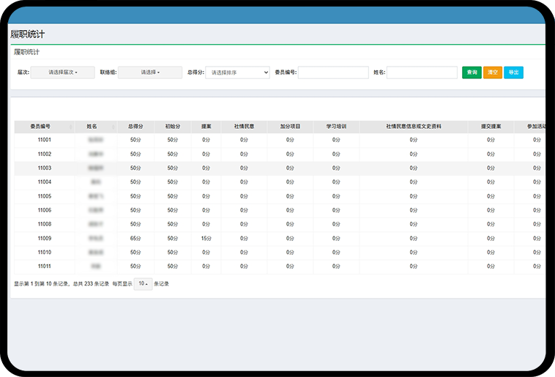Select the row for member 11009
Screen dimensions: 555x377
pos(45,238)
